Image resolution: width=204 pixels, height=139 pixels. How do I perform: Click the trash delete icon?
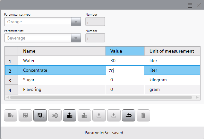(x=143, y=115)
